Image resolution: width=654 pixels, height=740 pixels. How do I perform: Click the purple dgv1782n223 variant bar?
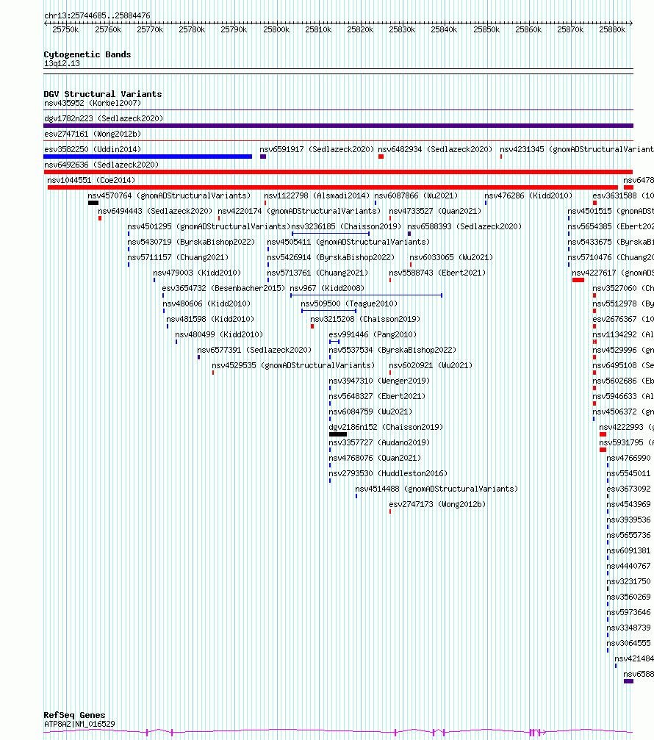coord(338,126)
